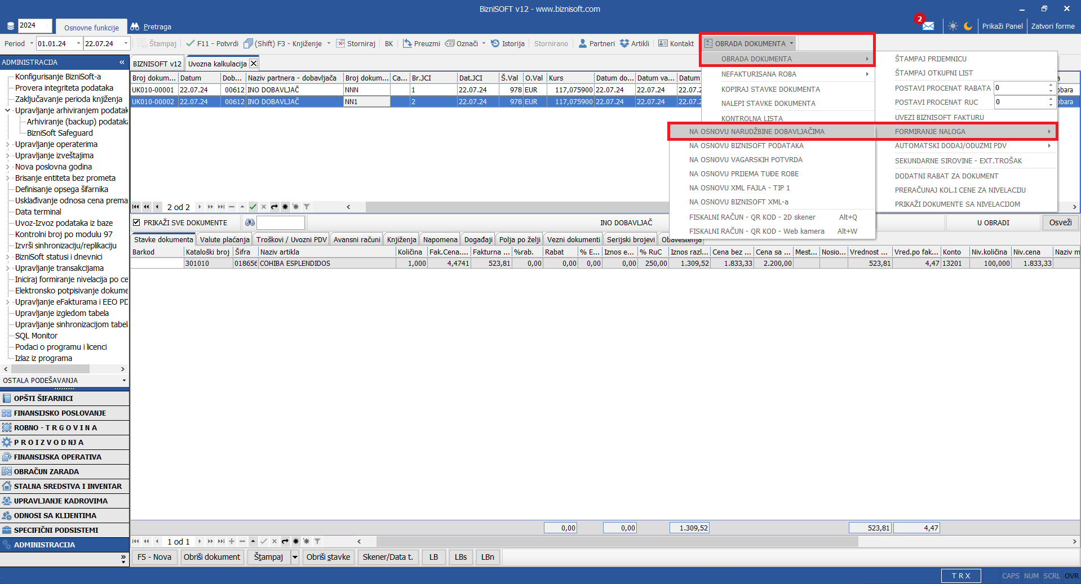Expand the OSTALA PODEŠAVANJA dropdown
1081x584 pixels.
coord(124,381)
